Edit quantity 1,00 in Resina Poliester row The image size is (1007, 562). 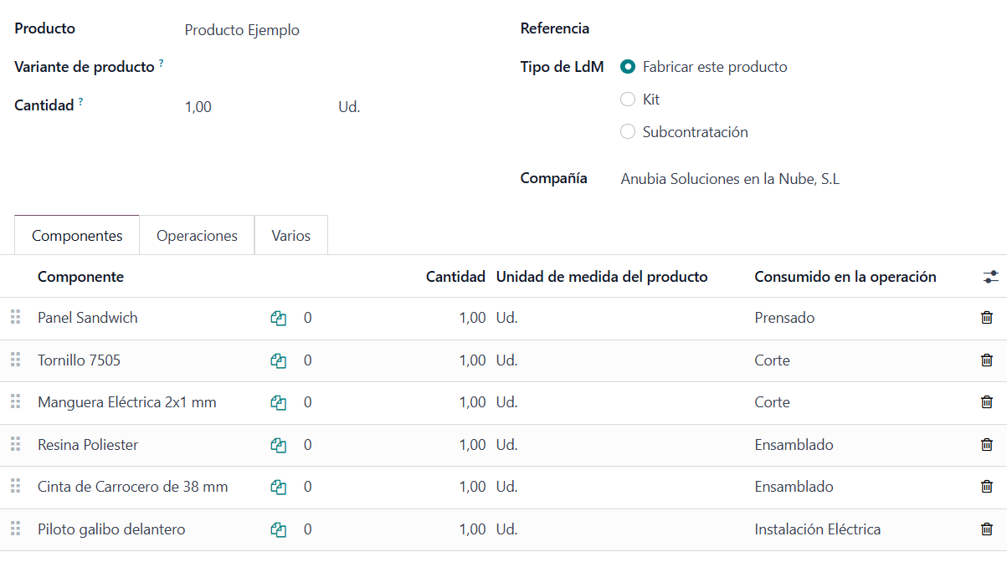point(472,445)
